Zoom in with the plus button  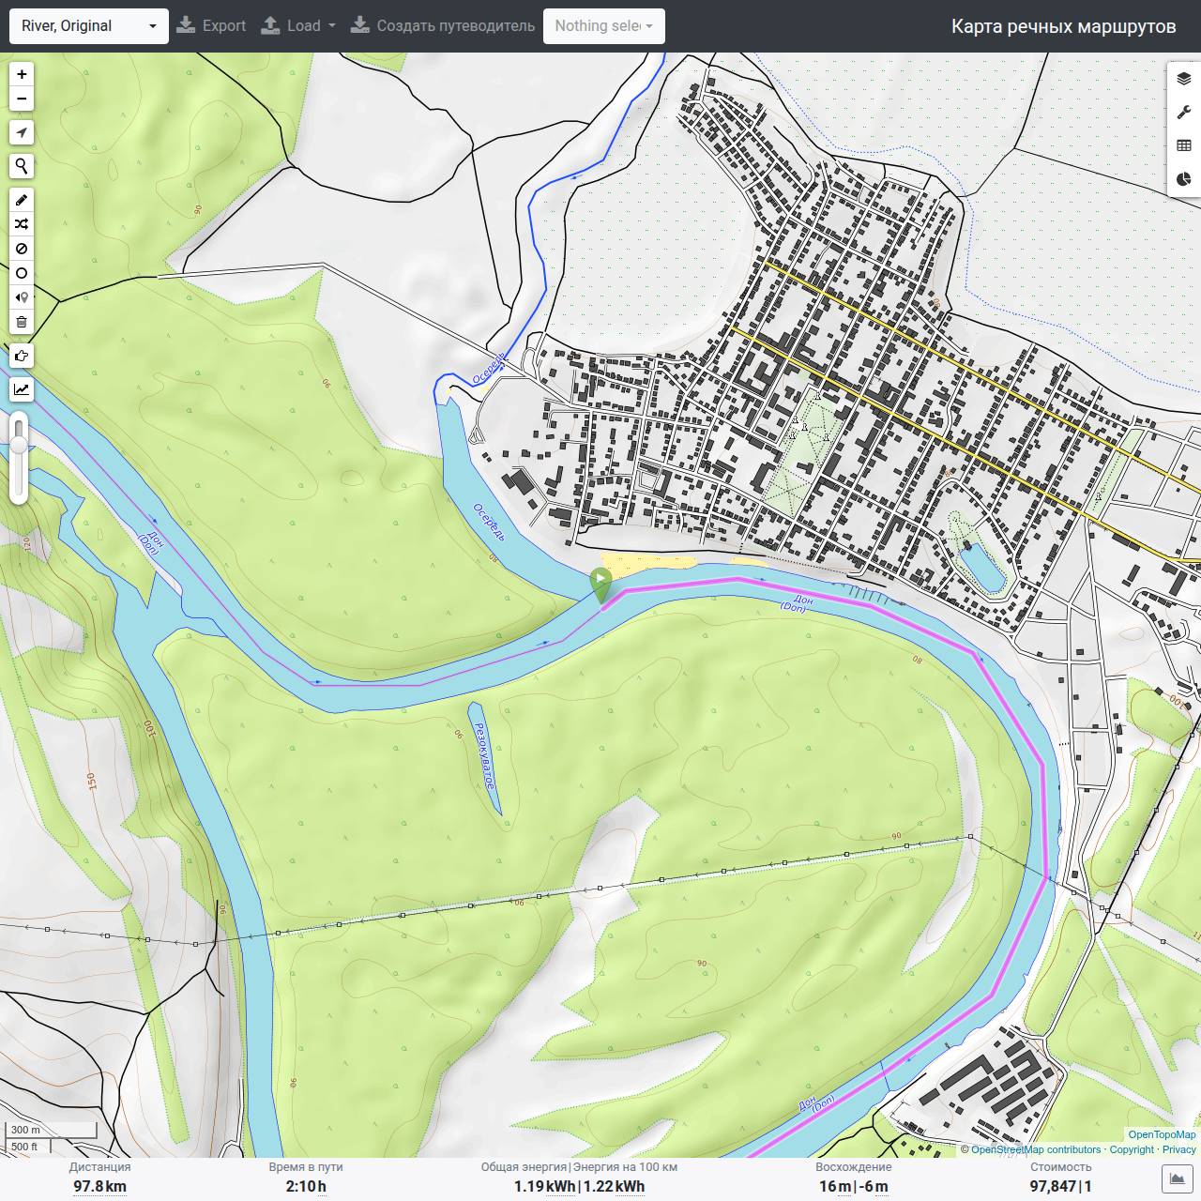coord(22,74)
